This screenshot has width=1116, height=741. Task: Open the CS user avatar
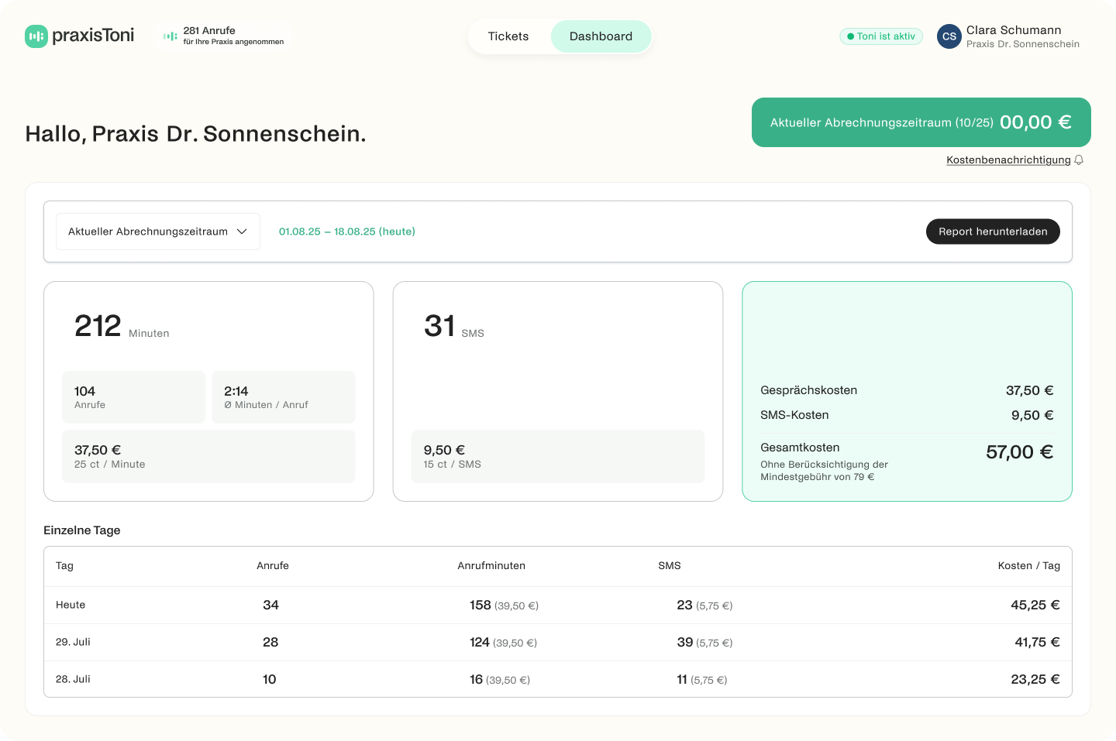coord(949,36)
